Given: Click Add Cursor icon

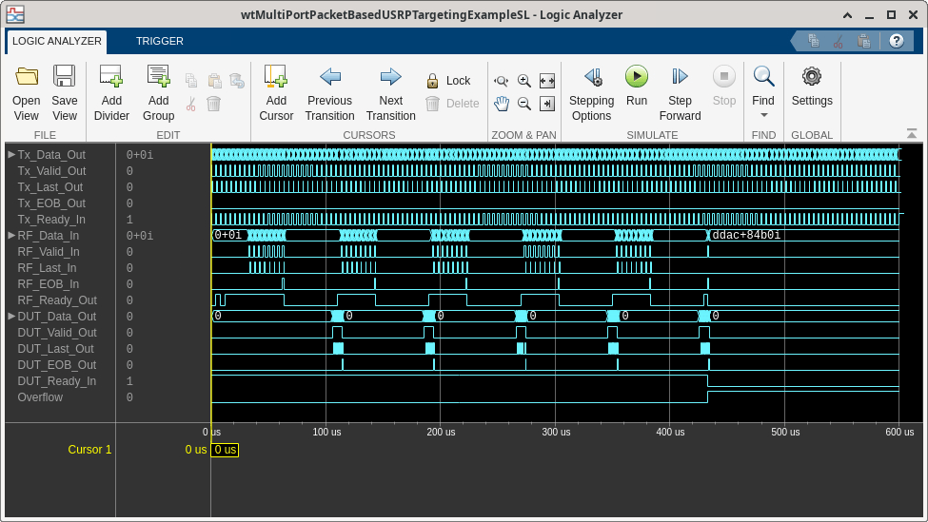Looking at the screenshot, I should pyautogui.click(x=276, y=78).
